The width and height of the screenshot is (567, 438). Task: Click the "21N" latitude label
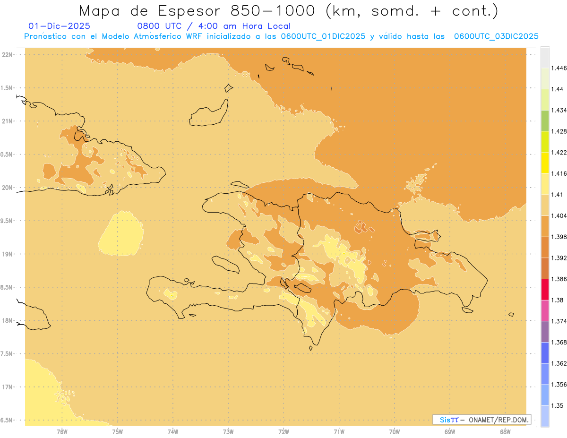[x=8, y=121]
